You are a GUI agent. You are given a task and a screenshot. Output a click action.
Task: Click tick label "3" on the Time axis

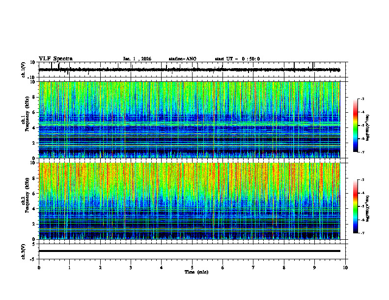click(131, 268)
